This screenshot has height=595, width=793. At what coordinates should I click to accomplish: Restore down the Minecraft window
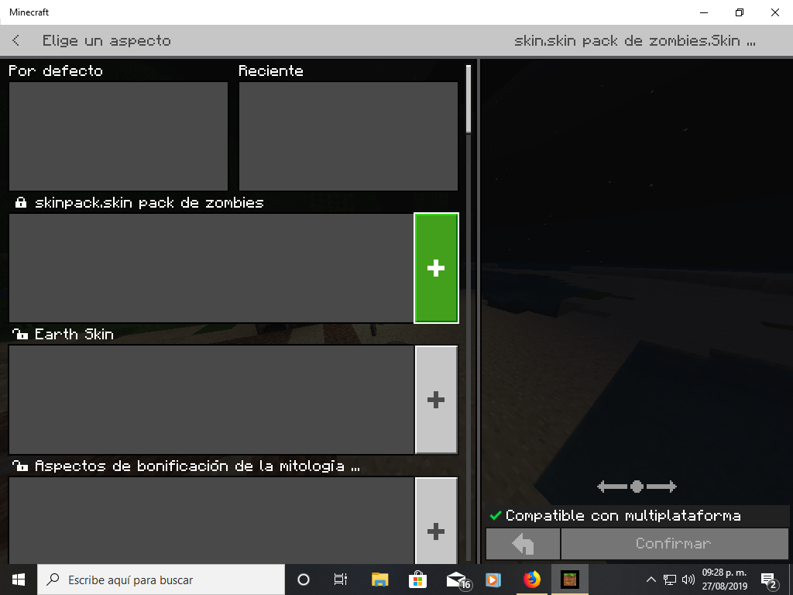point(740,12)
